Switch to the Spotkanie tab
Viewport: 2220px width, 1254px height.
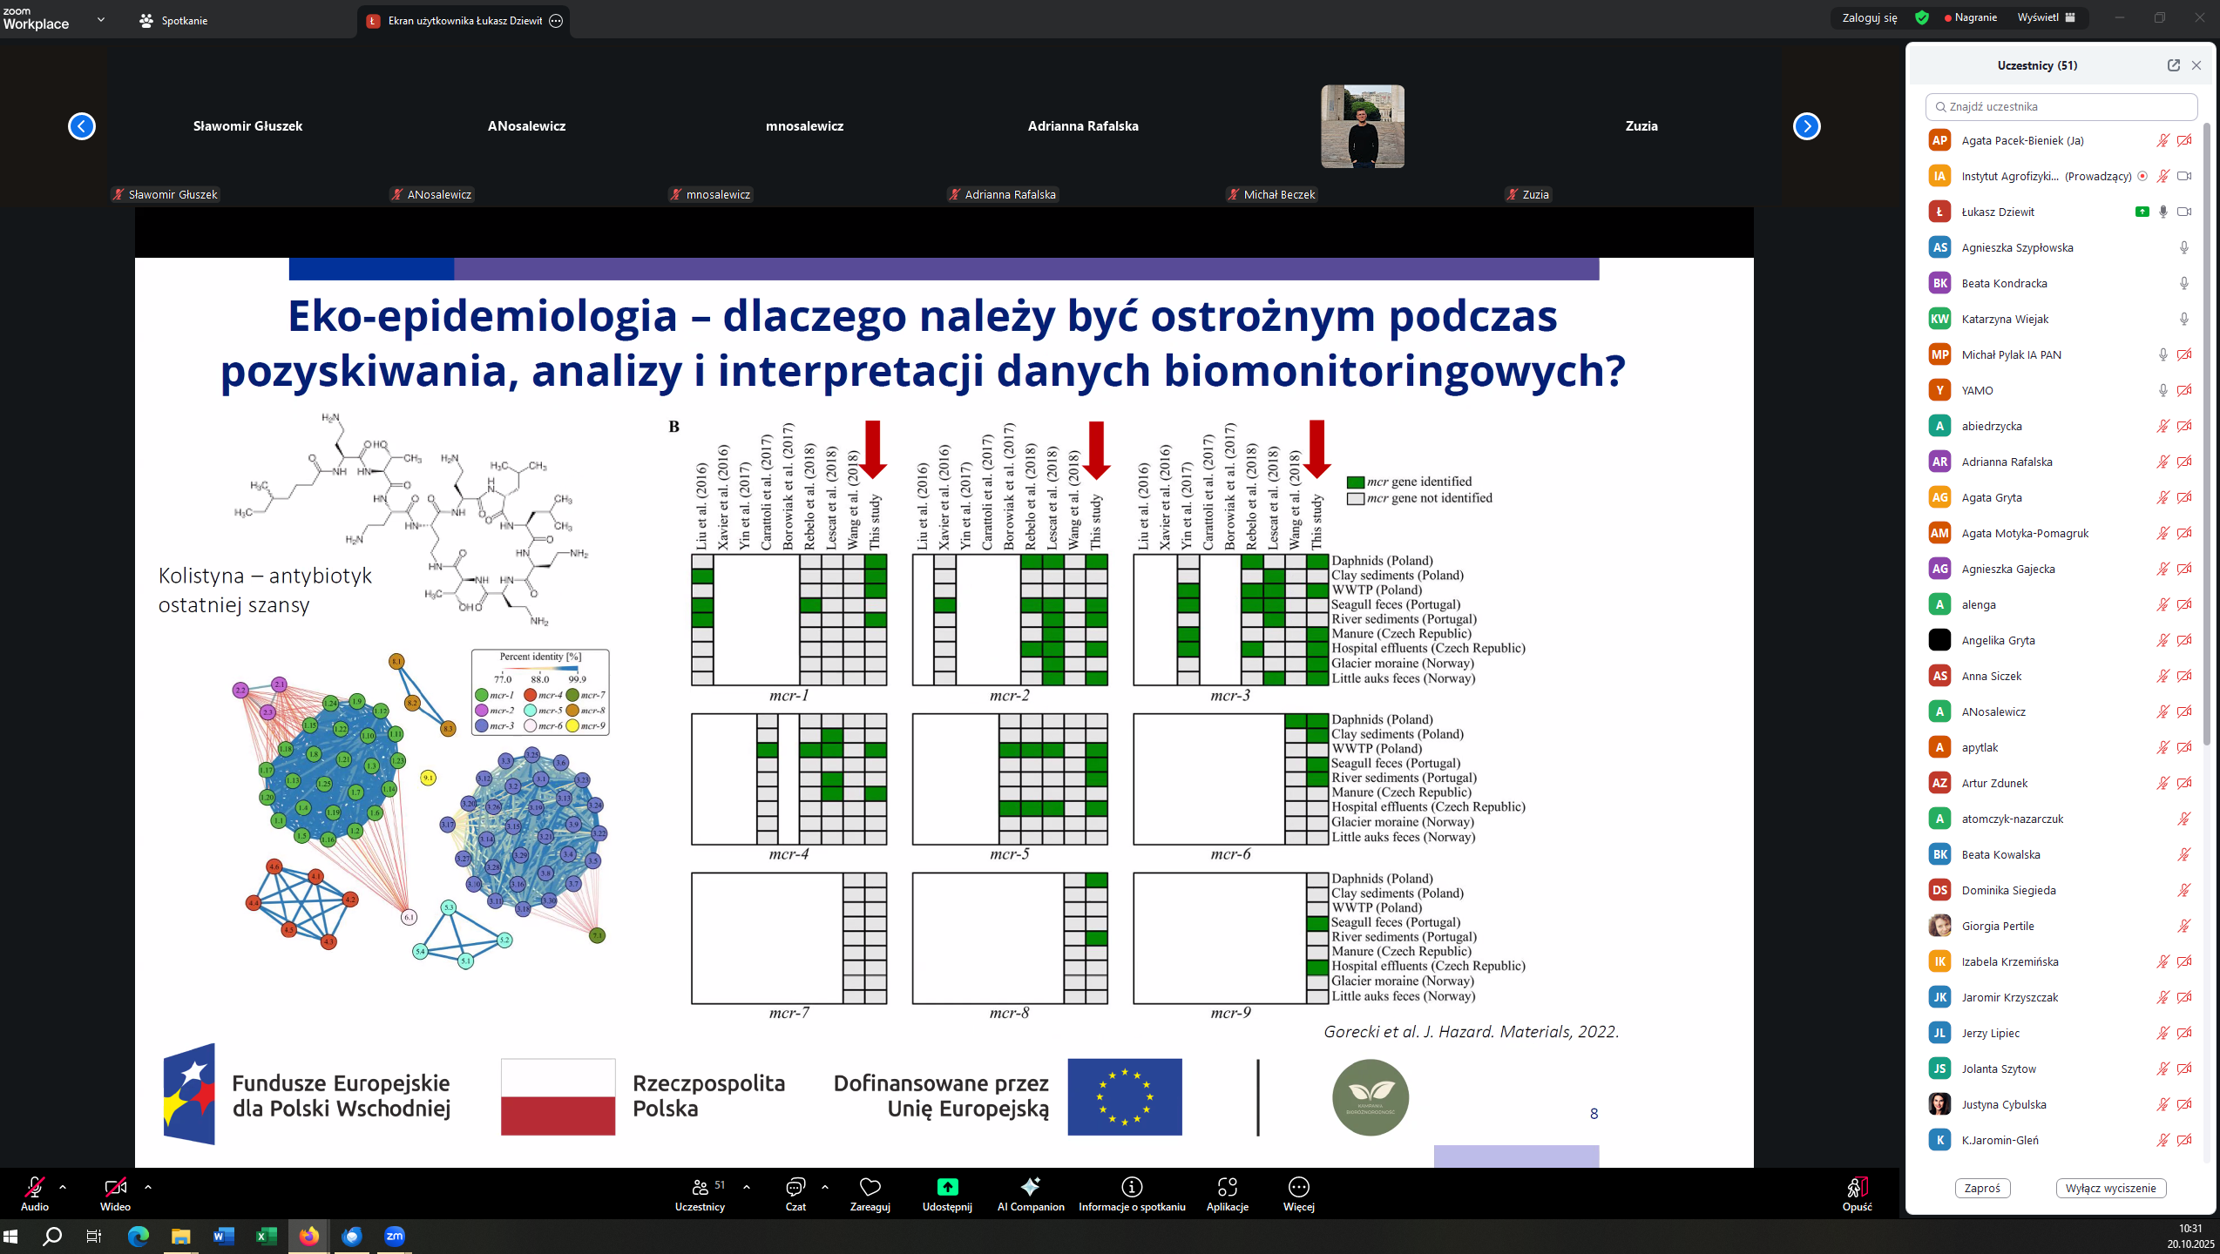click(x=174, y=20)
